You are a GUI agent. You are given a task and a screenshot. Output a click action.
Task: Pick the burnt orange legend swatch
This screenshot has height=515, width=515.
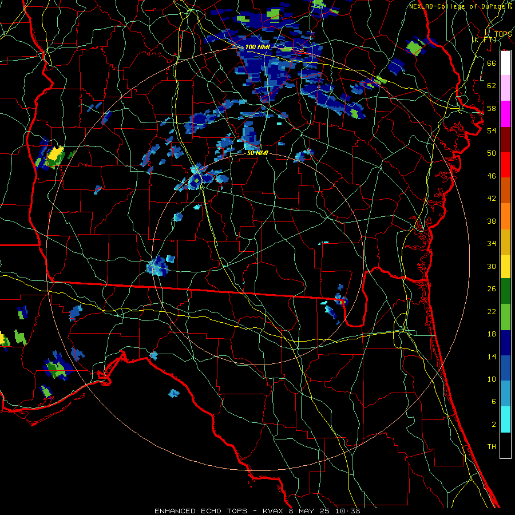click(505, 190)
